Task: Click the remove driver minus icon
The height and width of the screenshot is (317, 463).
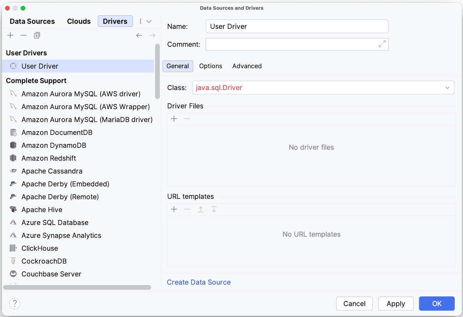Action: 24,35
